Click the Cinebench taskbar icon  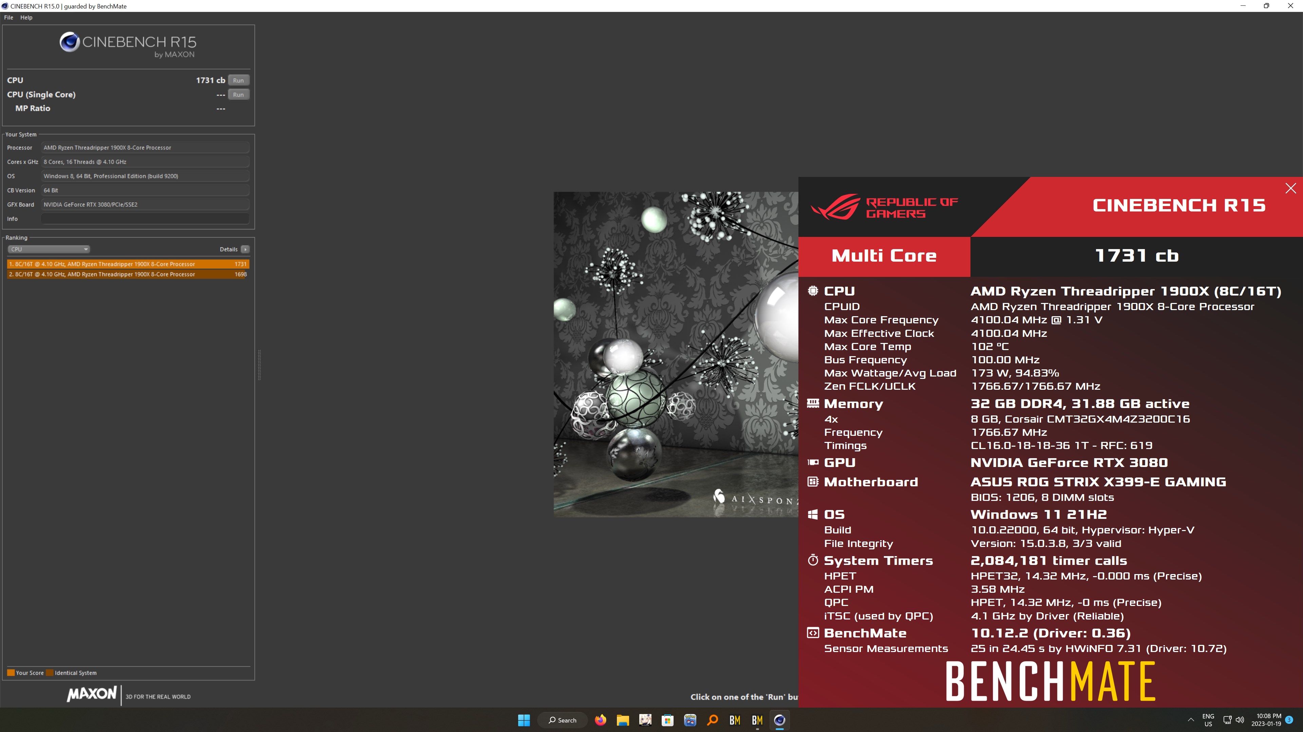click(779, 720)
